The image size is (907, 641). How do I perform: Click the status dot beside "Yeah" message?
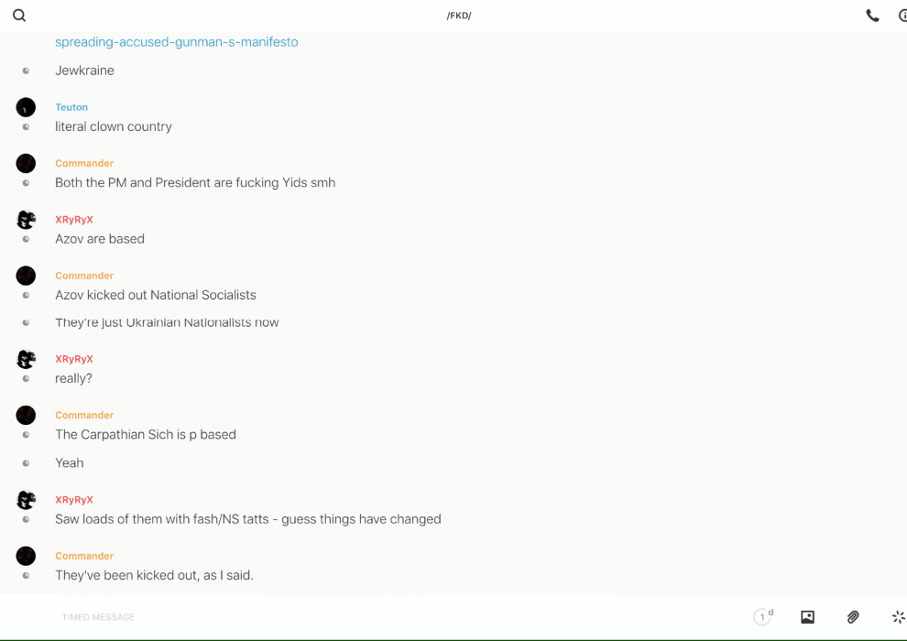(26, 463)
